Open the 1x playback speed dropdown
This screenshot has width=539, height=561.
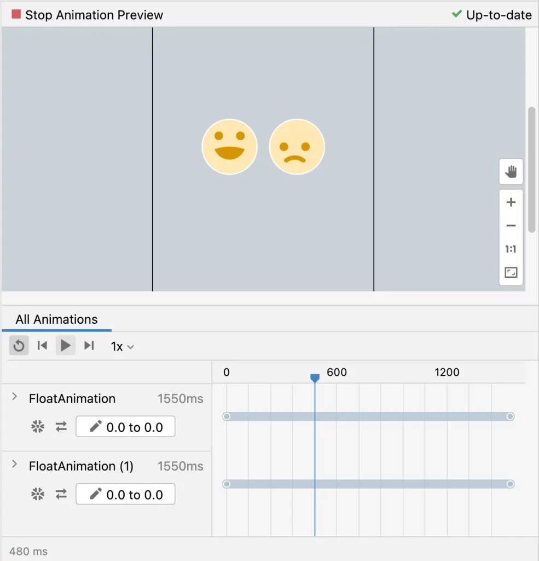(x=123, y=346)
